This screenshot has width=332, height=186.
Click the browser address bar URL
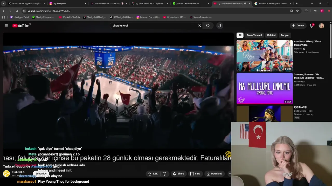(x=49, y=11)
